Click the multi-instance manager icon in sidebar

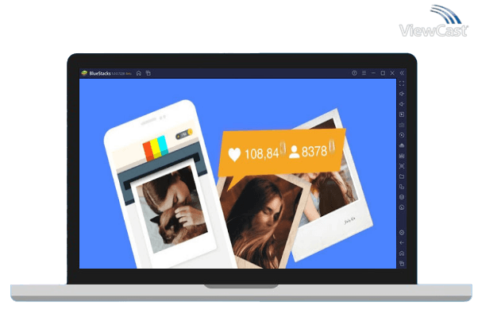click(x=402, y=187)
